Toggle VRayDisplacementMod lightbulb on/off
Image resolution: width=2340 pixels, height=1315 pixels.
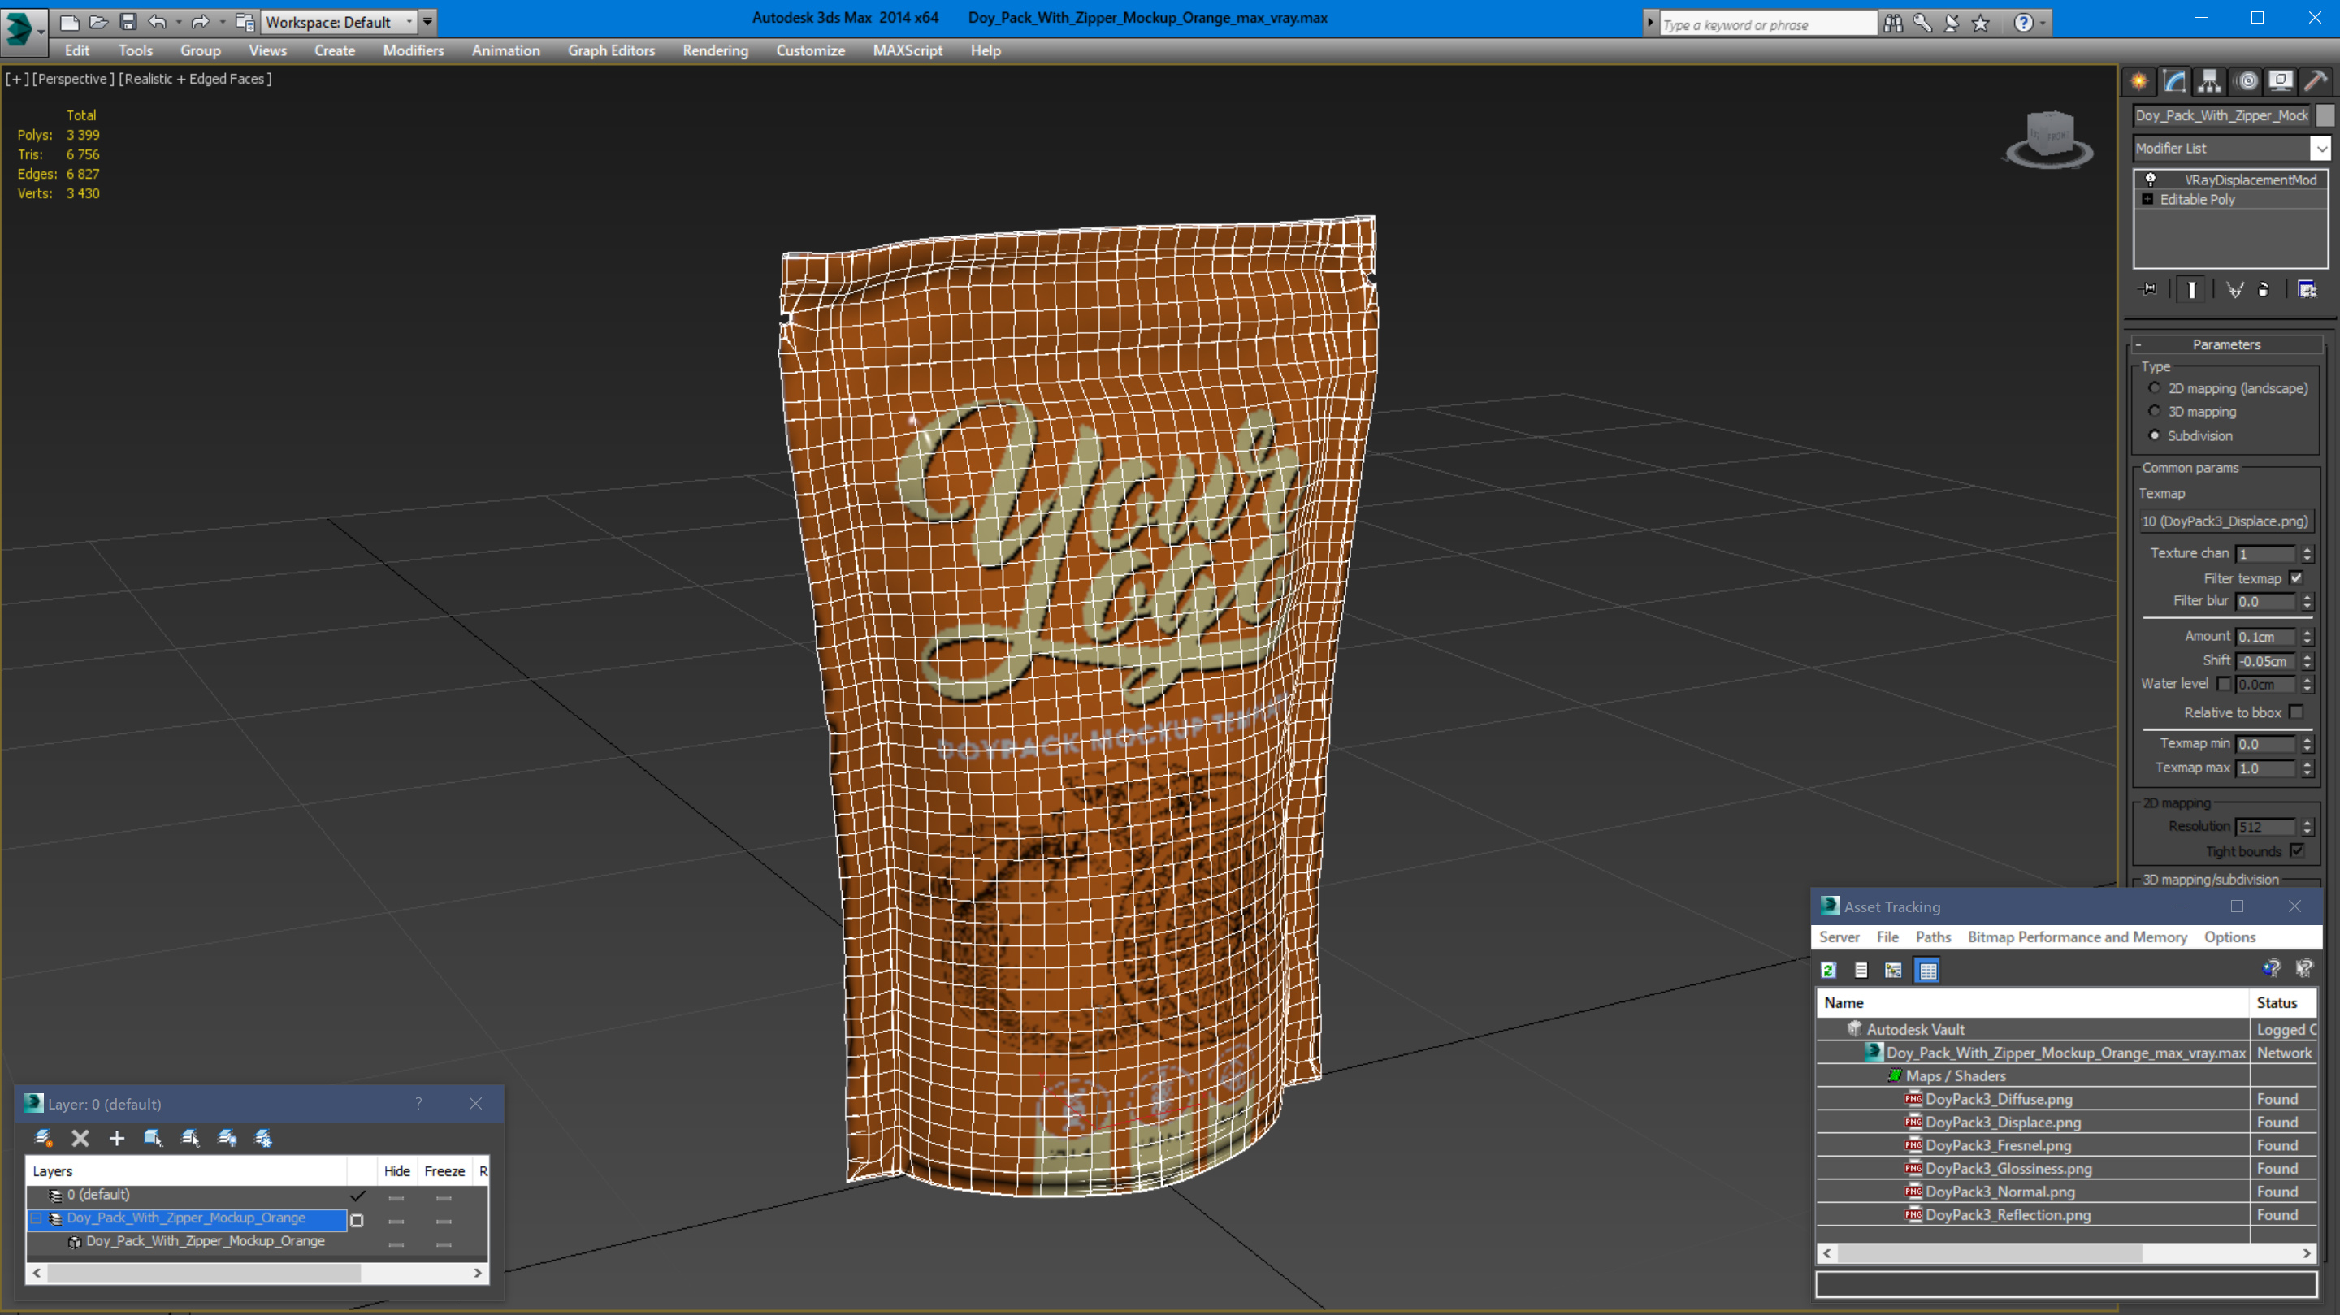(2150, 180)
